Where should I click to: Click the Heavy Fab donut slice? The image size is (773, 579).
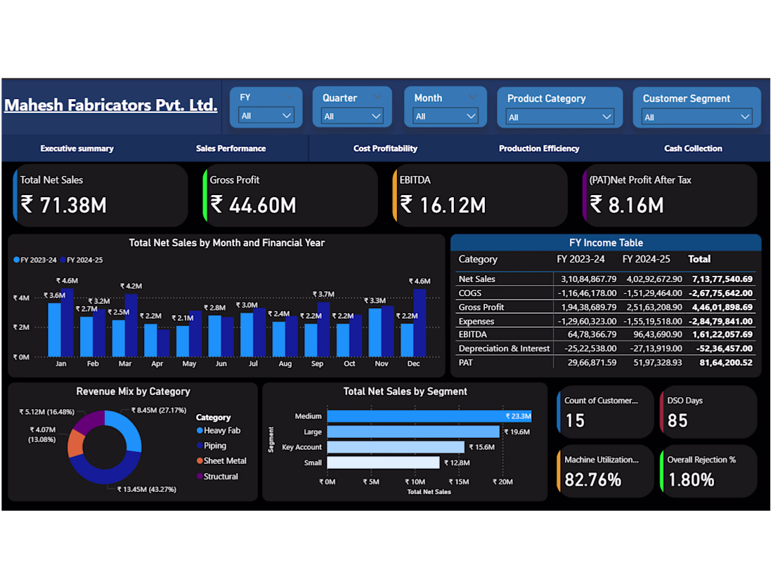[128, 430]
